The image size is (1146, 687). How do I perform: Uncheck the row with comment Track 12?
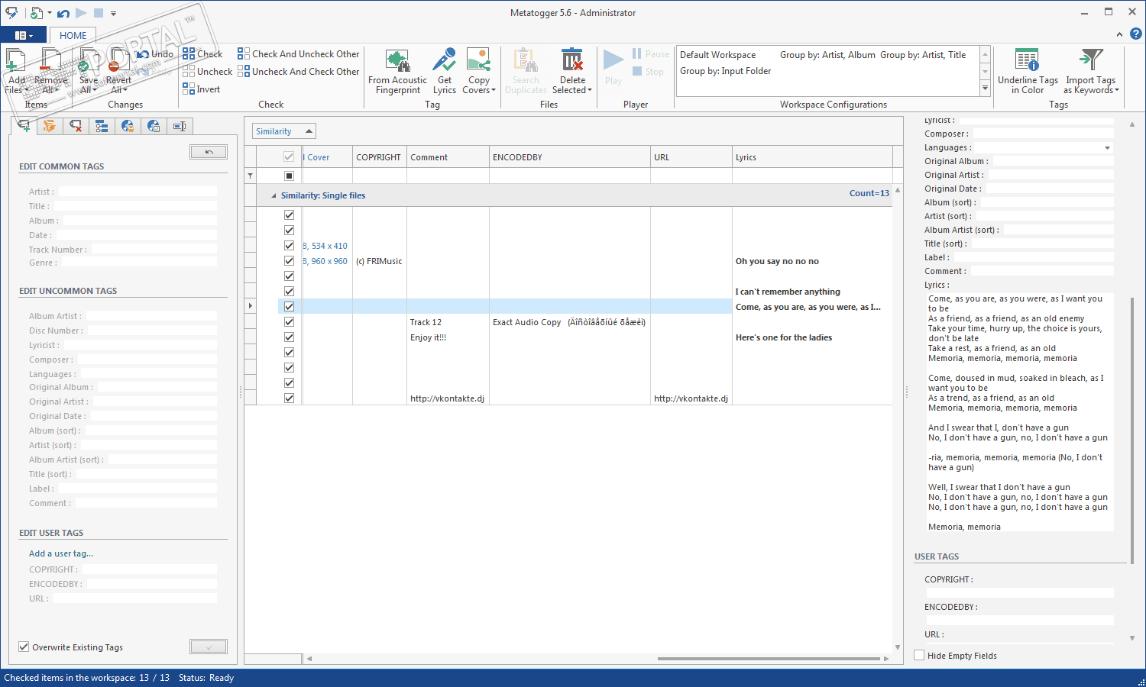289,322
